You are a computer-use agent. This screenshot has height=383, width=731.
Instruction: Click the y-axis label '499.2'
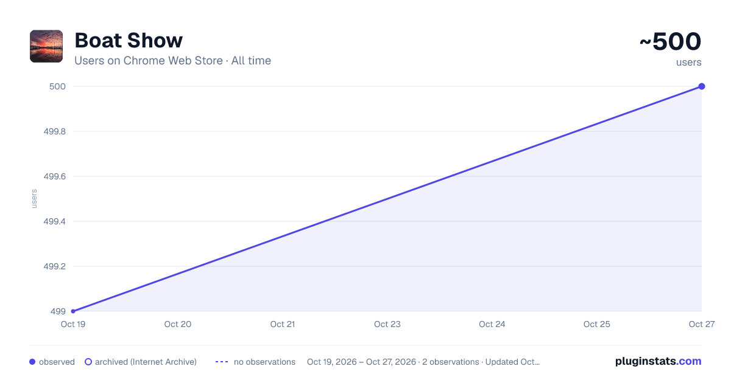pyautogui.click(x=54, y=266)
